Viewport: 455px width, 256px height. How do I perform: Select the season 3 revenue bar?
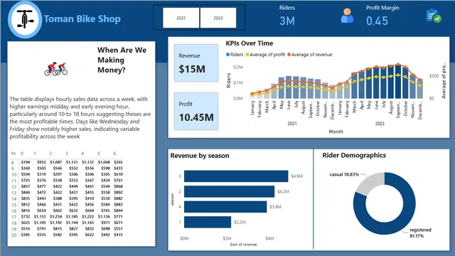coord(236,176)
